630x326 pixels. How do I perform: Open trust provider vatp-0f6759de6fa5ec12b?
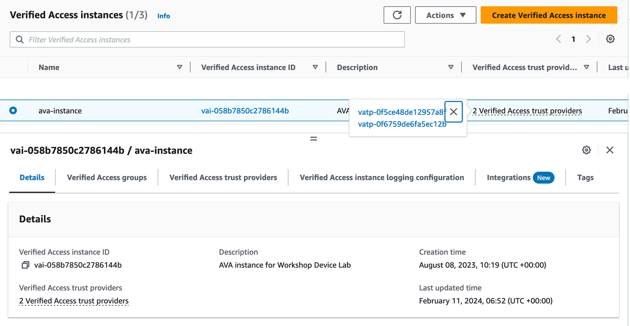pyautogui.click(x=402, y=124)
